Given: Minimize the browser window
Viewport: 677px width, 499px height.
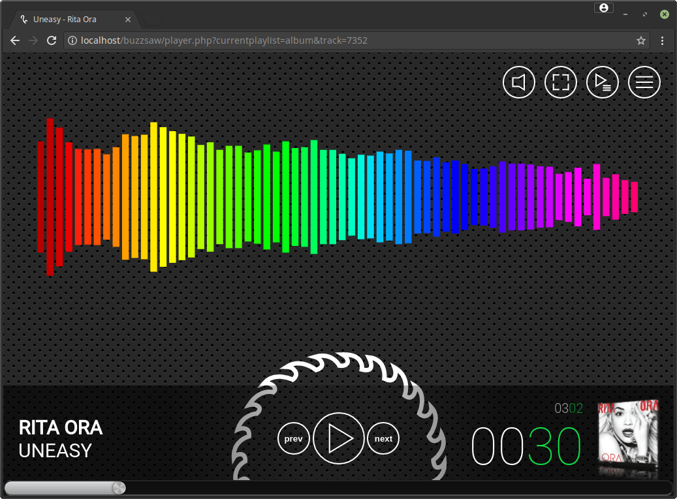Looking at the screenshot, I should pyautogui.click(x=625, y=14).
